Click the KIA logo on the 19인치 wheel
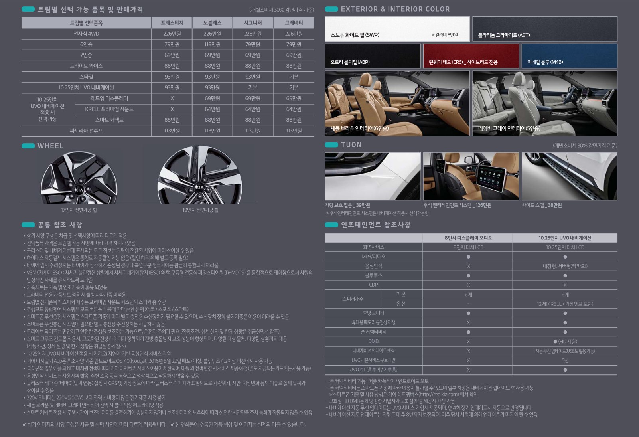 tap(199, 187)
